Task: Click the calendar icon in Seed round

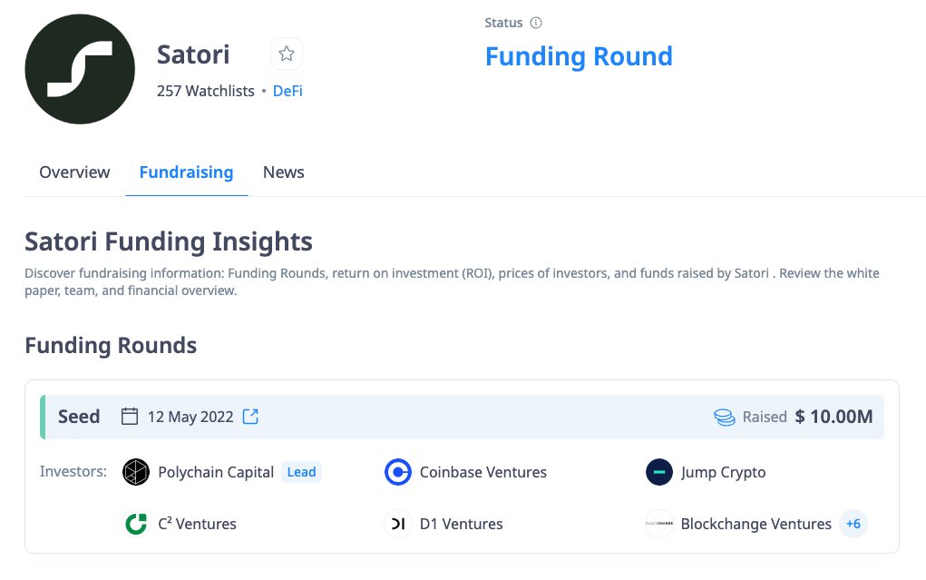Action: coord(130,417)
